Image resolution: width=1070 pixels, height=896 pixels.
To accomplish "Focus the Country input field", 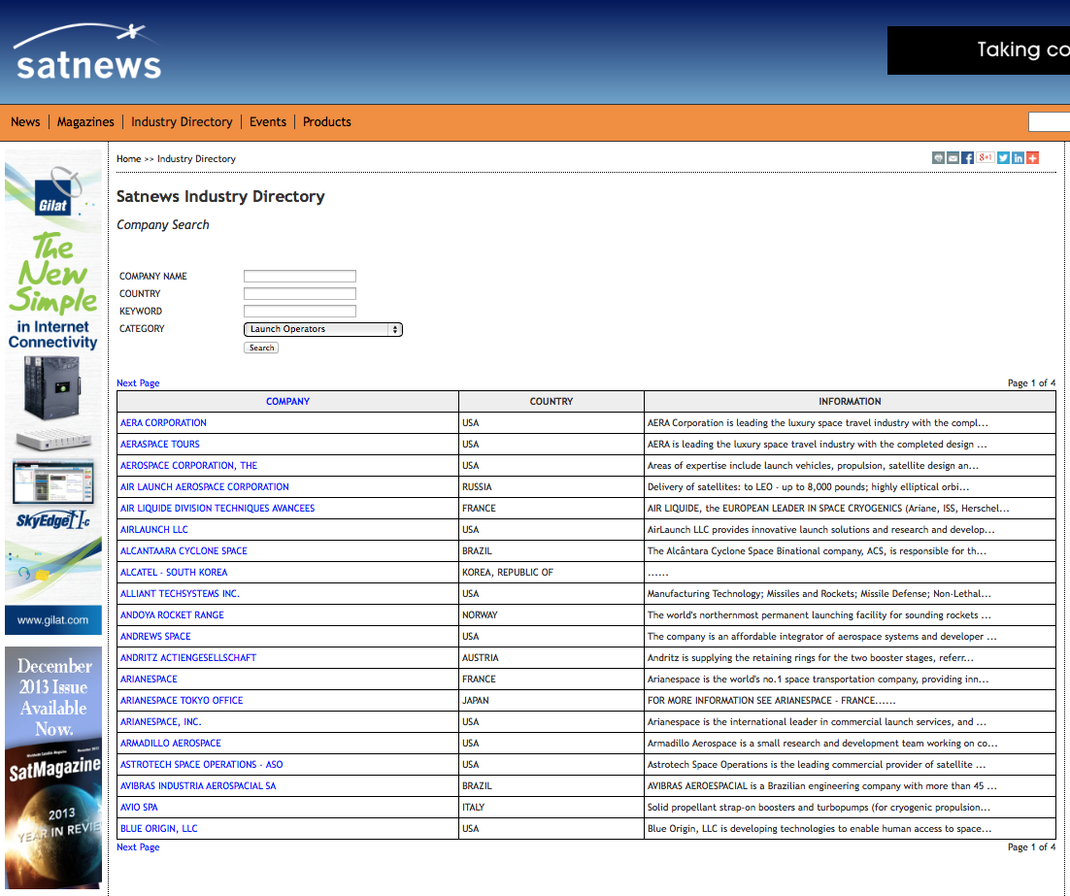I will coord(300,293).
